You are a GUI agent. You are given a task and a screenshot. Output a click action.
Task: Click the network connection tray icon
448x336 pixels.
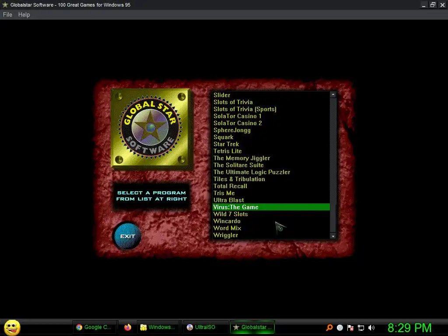pos(361,328)
